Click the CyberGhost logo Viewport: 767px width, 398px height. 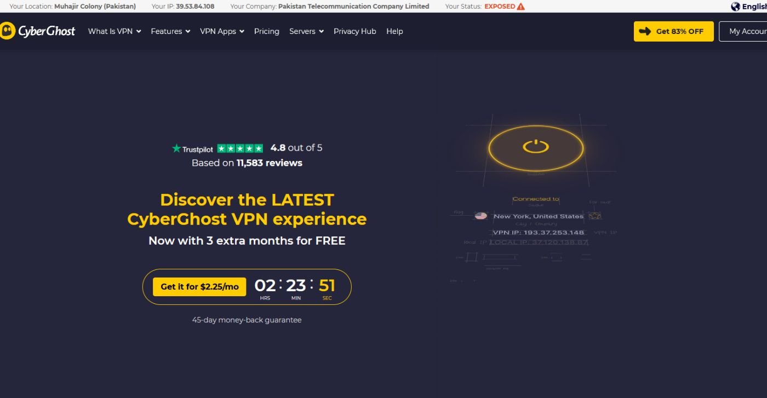37,31
